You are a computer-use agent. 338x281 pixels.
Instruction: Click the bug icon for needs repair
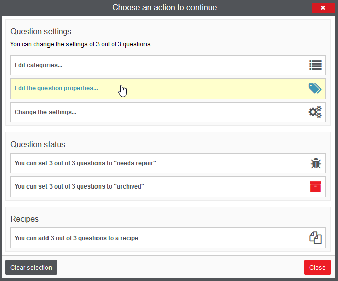316,163
